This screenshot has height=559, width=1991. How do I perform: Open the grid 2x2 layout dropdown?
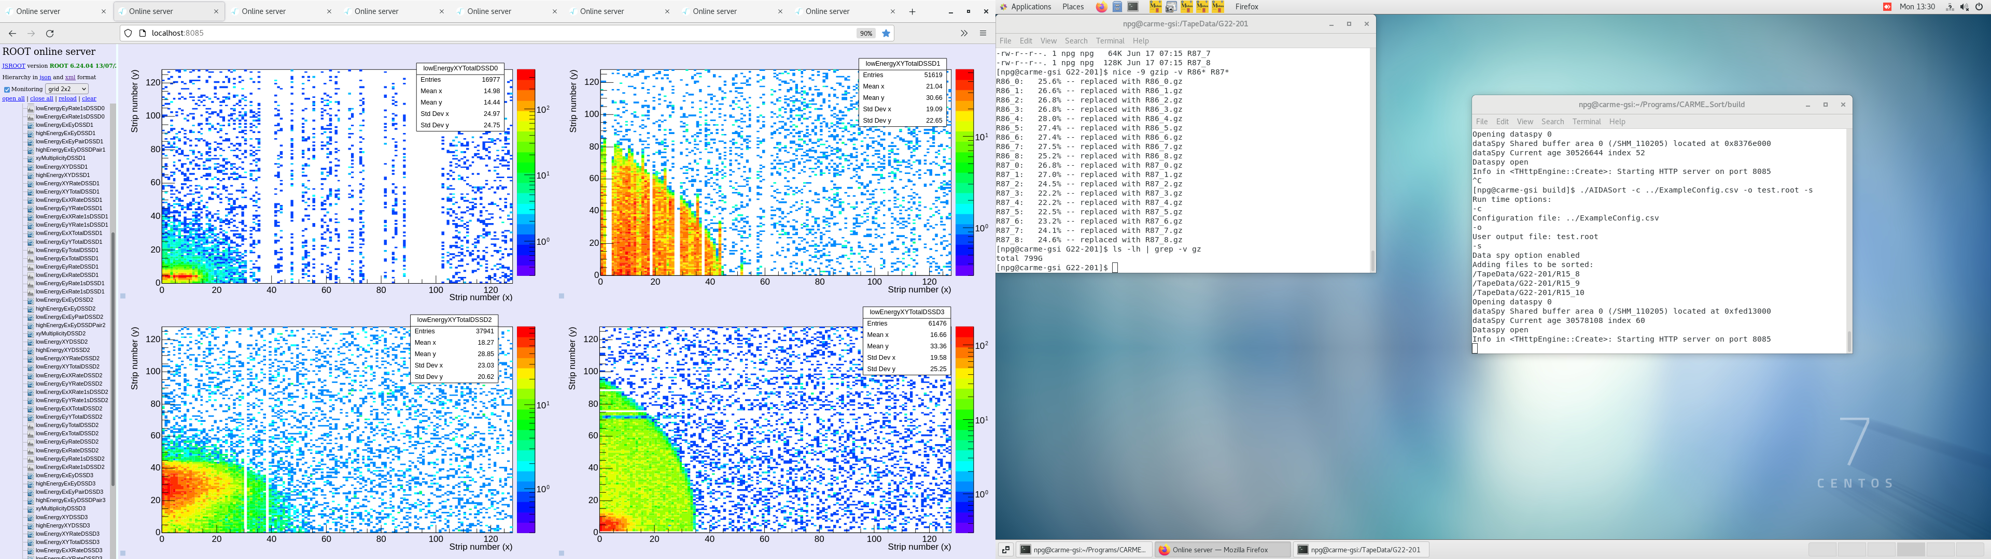point(66,89)
